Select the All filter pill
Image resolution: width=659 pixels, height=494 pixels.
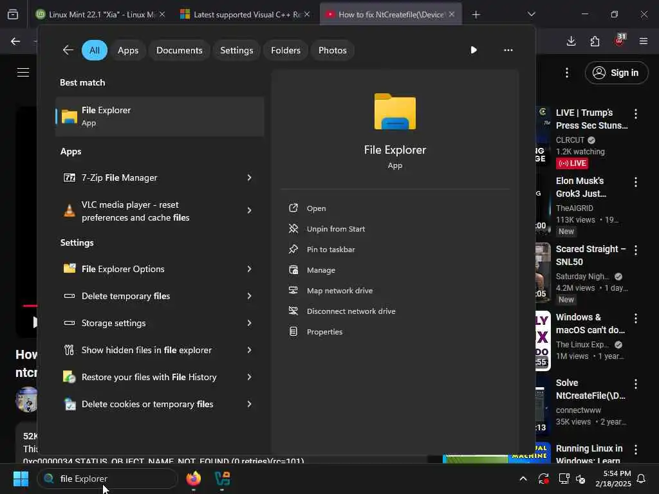coord(95,50)
